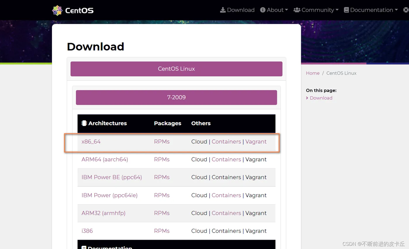
Task: Open RPMs link in i386 row
Action: [x=162, y=231]
